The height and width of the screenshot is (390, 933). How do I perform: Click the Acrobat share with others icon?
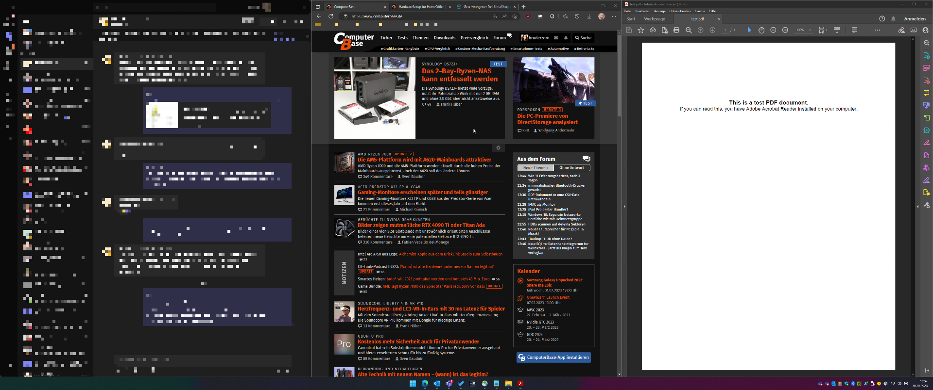click(x=925, y=30)
